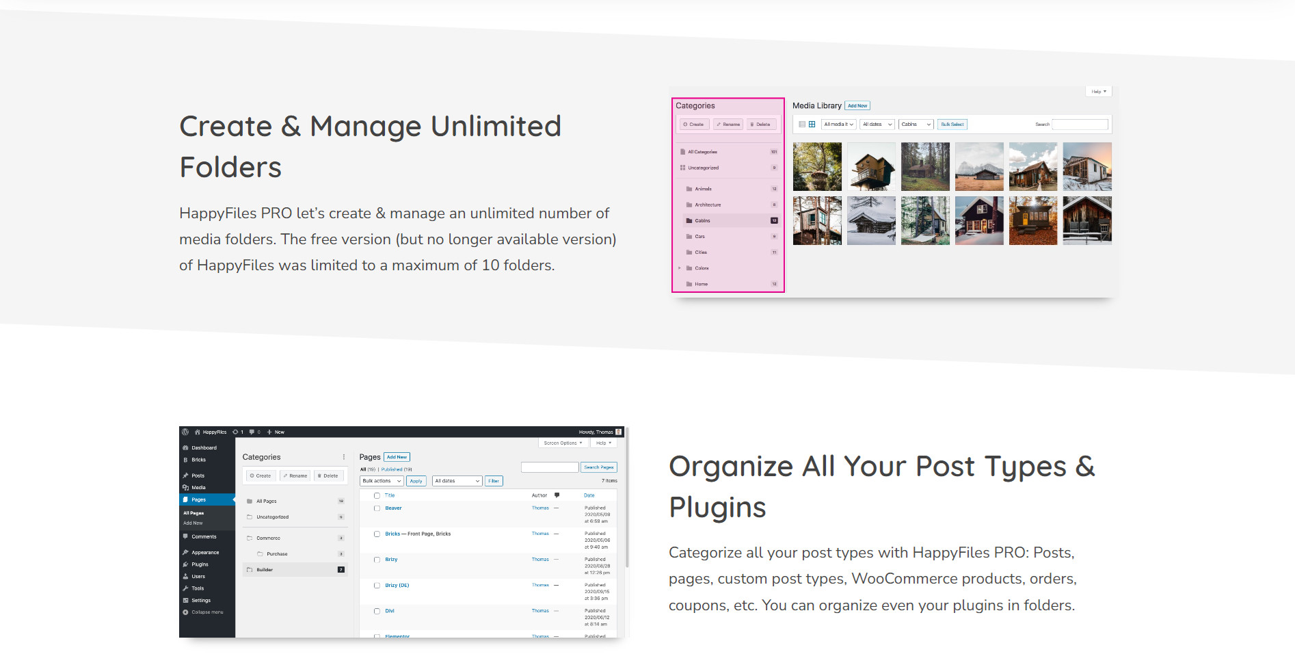Open the All media items dropdown
This screenshot has width=1295, height=665.
click(x=838, y=125)
